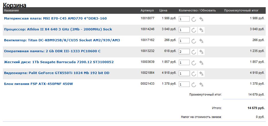Viewport: 268px width, 126px height.
Task: Refresh quantity for Athlon II X4 processor
Action: click(194, 30)
